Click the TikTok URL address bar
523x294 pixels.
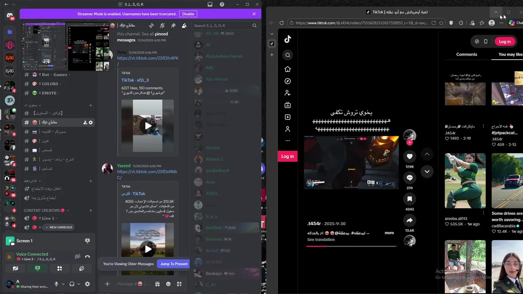click(x=362, y=23)
